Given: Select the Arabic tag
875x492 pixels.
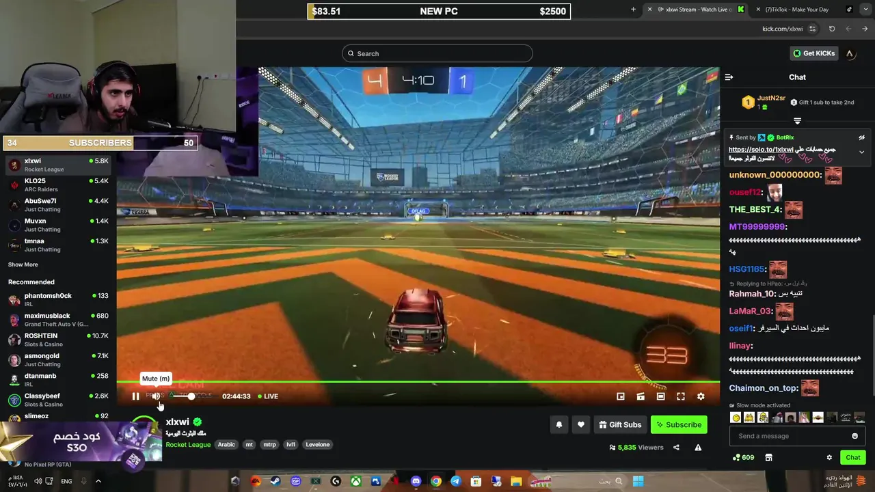Looking at the screenshot, I should tap(226, 444).
